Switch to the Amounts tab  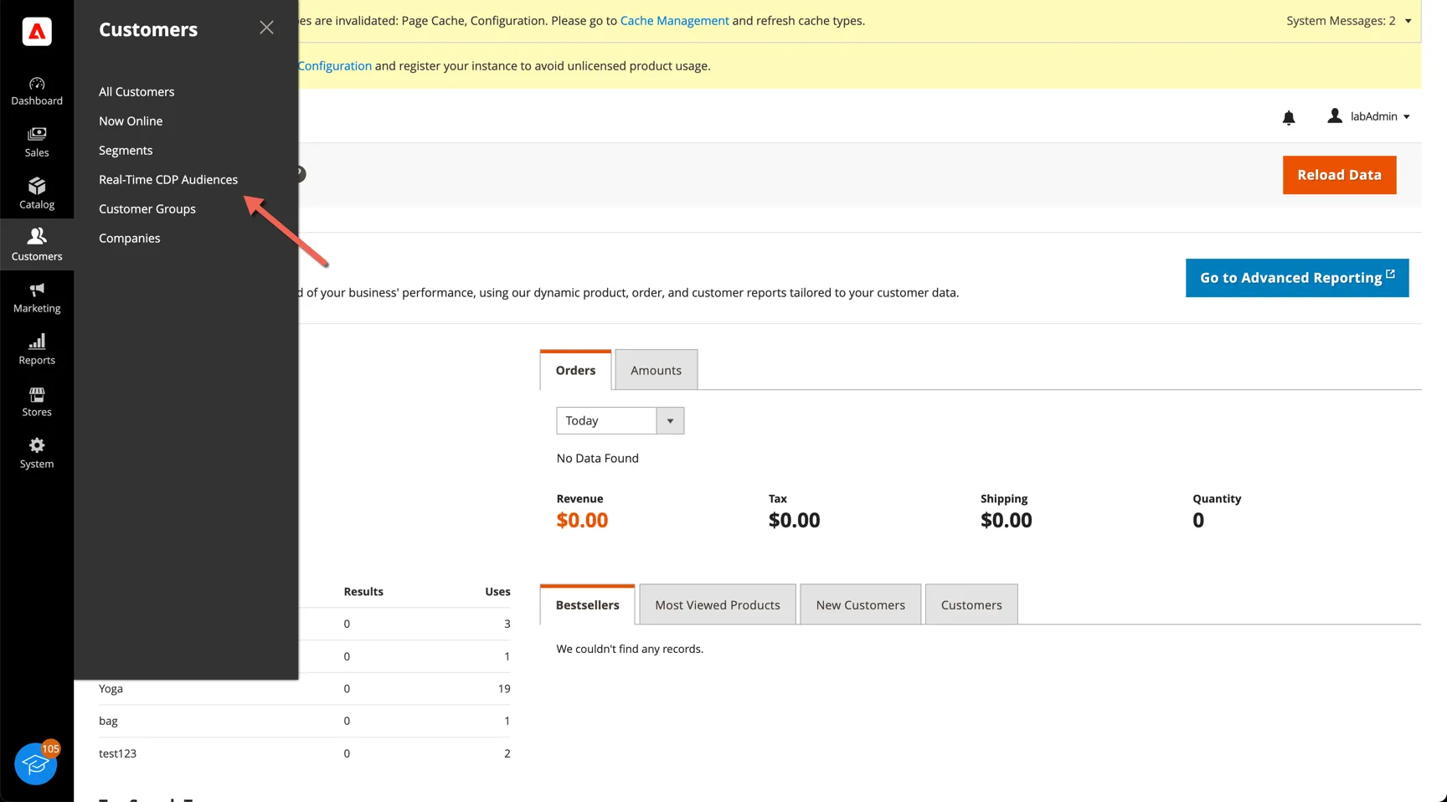656,370
